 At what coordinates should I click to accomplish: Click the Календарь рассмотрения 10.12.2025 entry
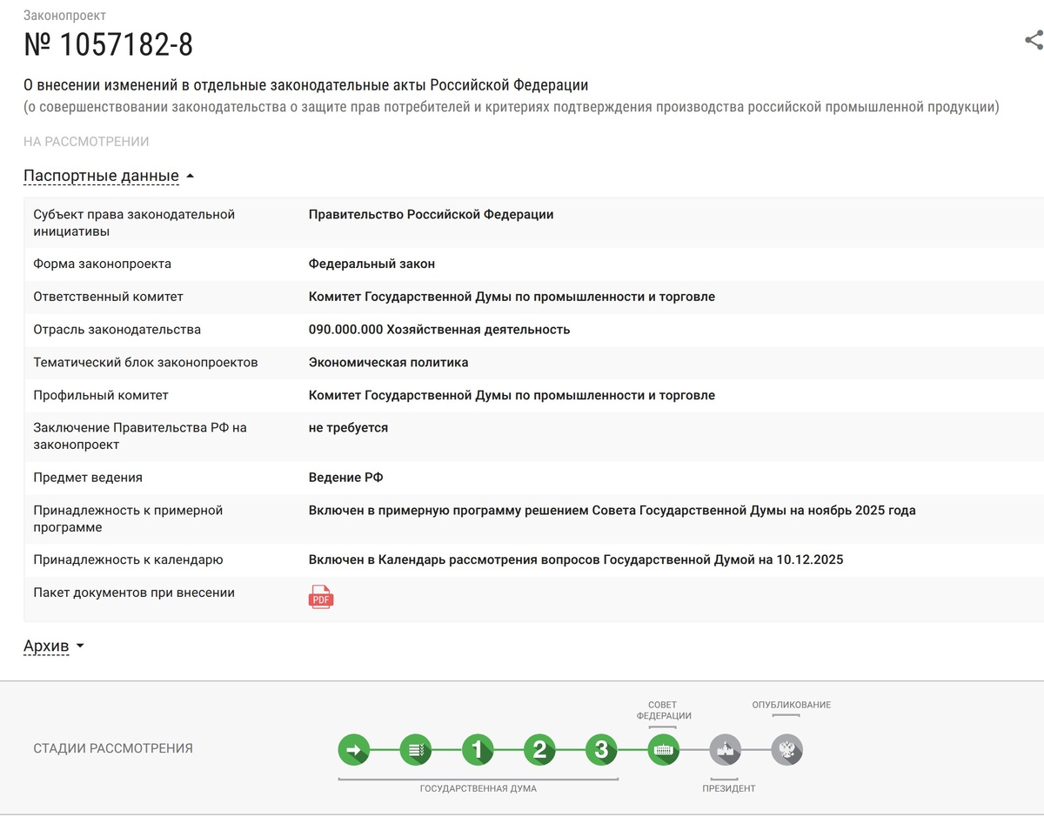point(576,559)
